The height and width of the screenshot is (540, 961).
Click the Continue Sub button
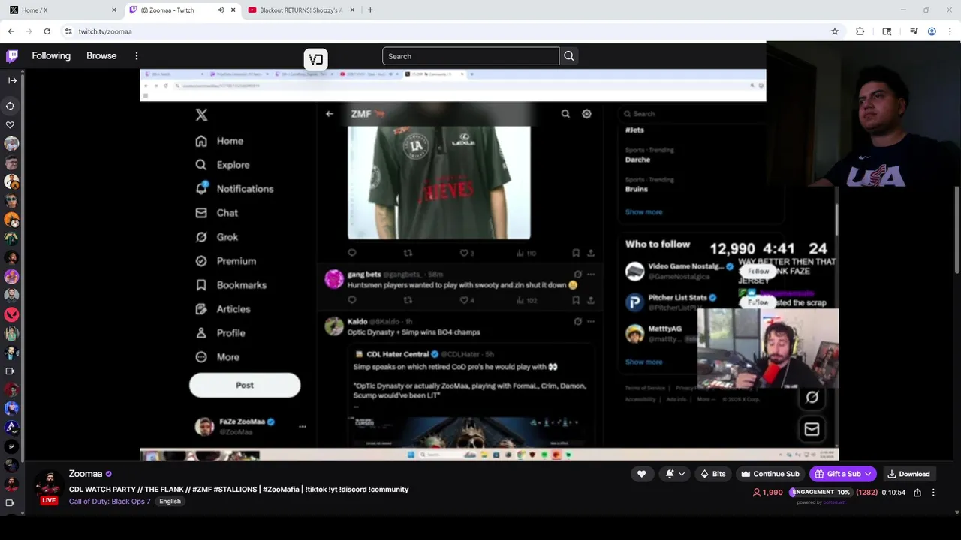770,474
